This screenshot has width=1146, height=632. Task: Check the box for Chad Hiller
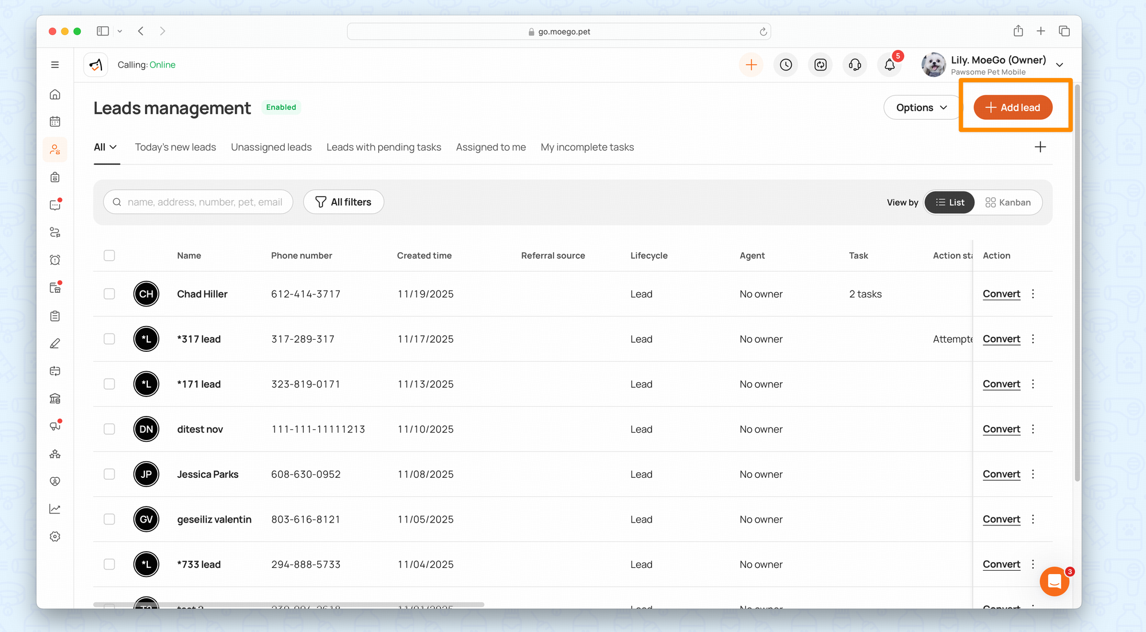click(x=109, y=294)
